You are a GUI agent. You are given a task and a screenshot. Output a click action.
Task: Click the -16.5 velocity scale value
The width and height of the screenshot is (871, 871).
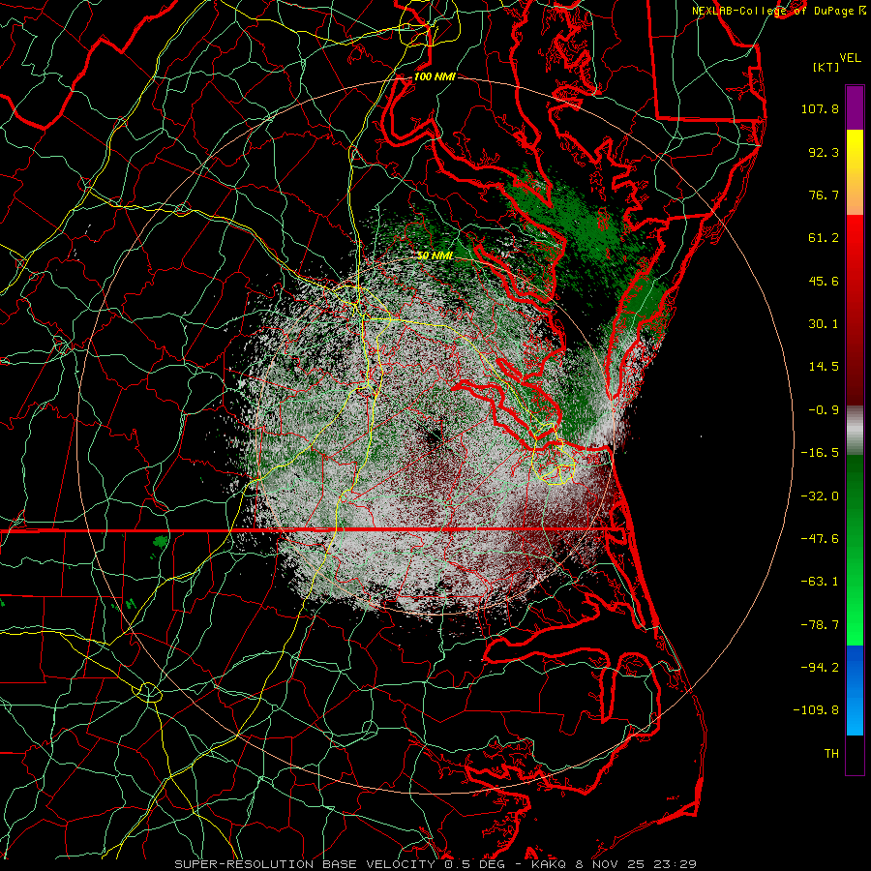[x=820, y=452]
